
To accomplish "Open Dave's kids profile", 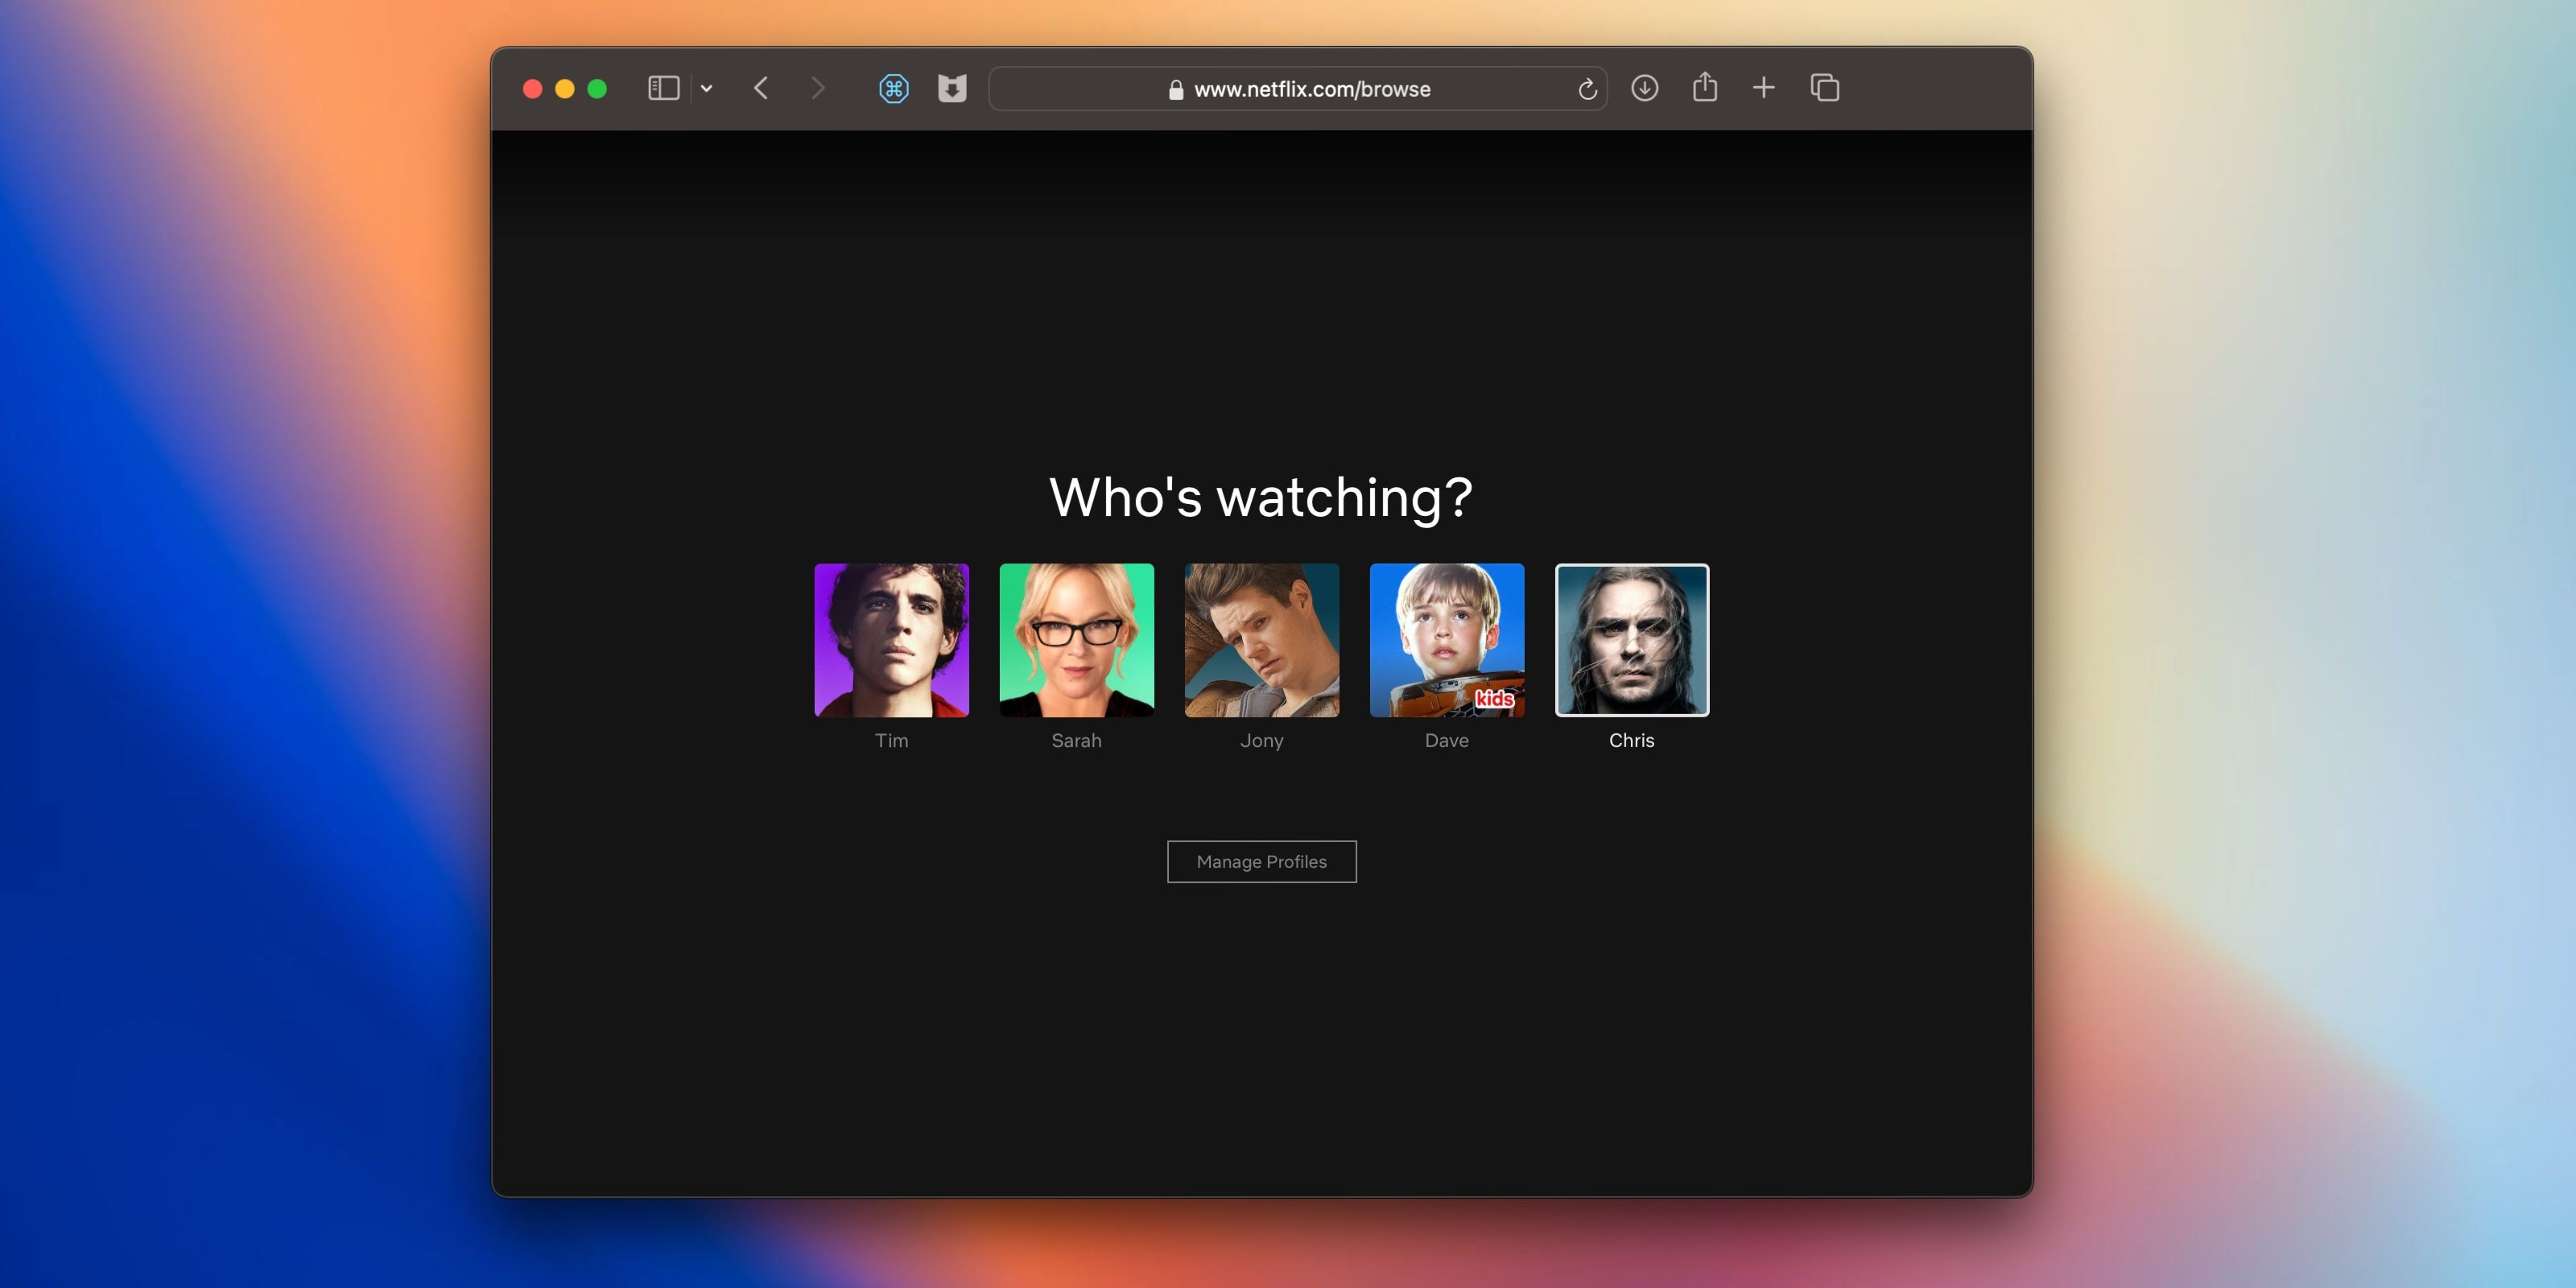I will pos(1446,640).
